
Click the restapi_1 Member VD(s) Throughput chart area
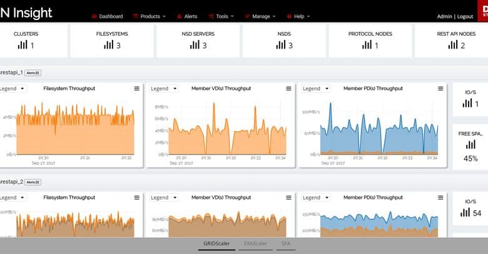click(x=227, y=129)
